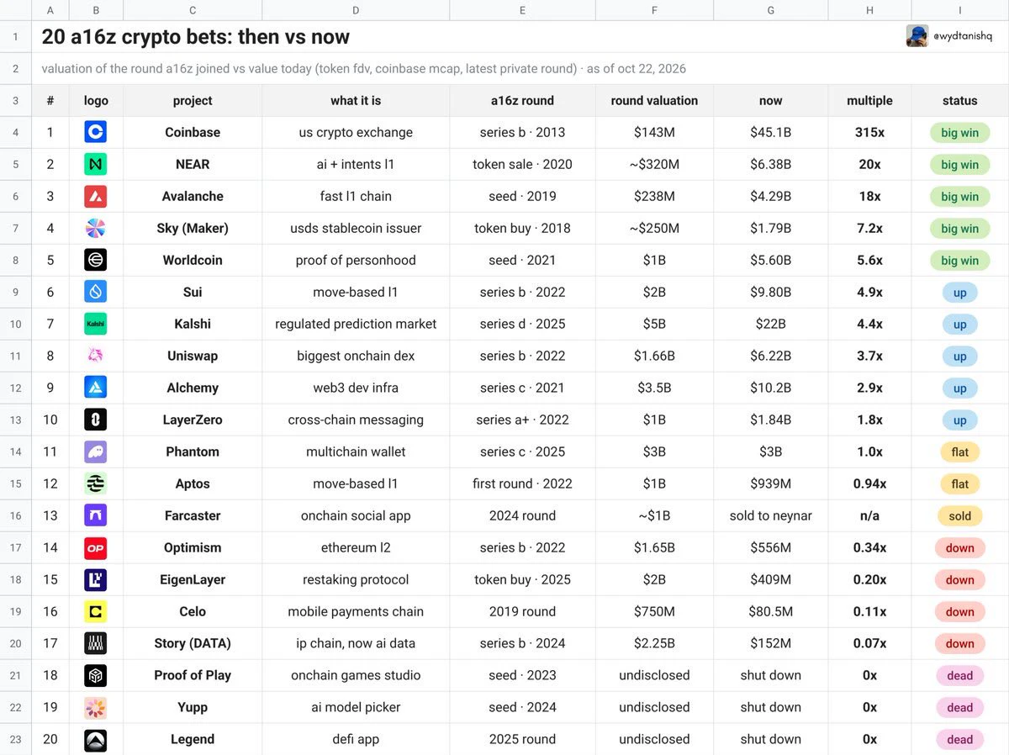Screen dimensions: 1009x755
Task: Click the Legend logo icon
Action: click(96, 739)
